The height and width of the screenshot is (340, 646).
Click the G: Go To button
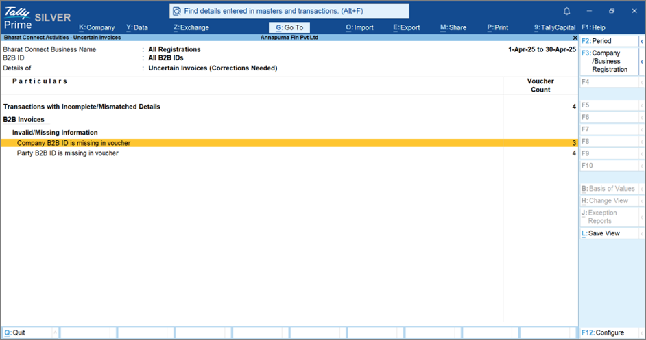coord(289,27)
